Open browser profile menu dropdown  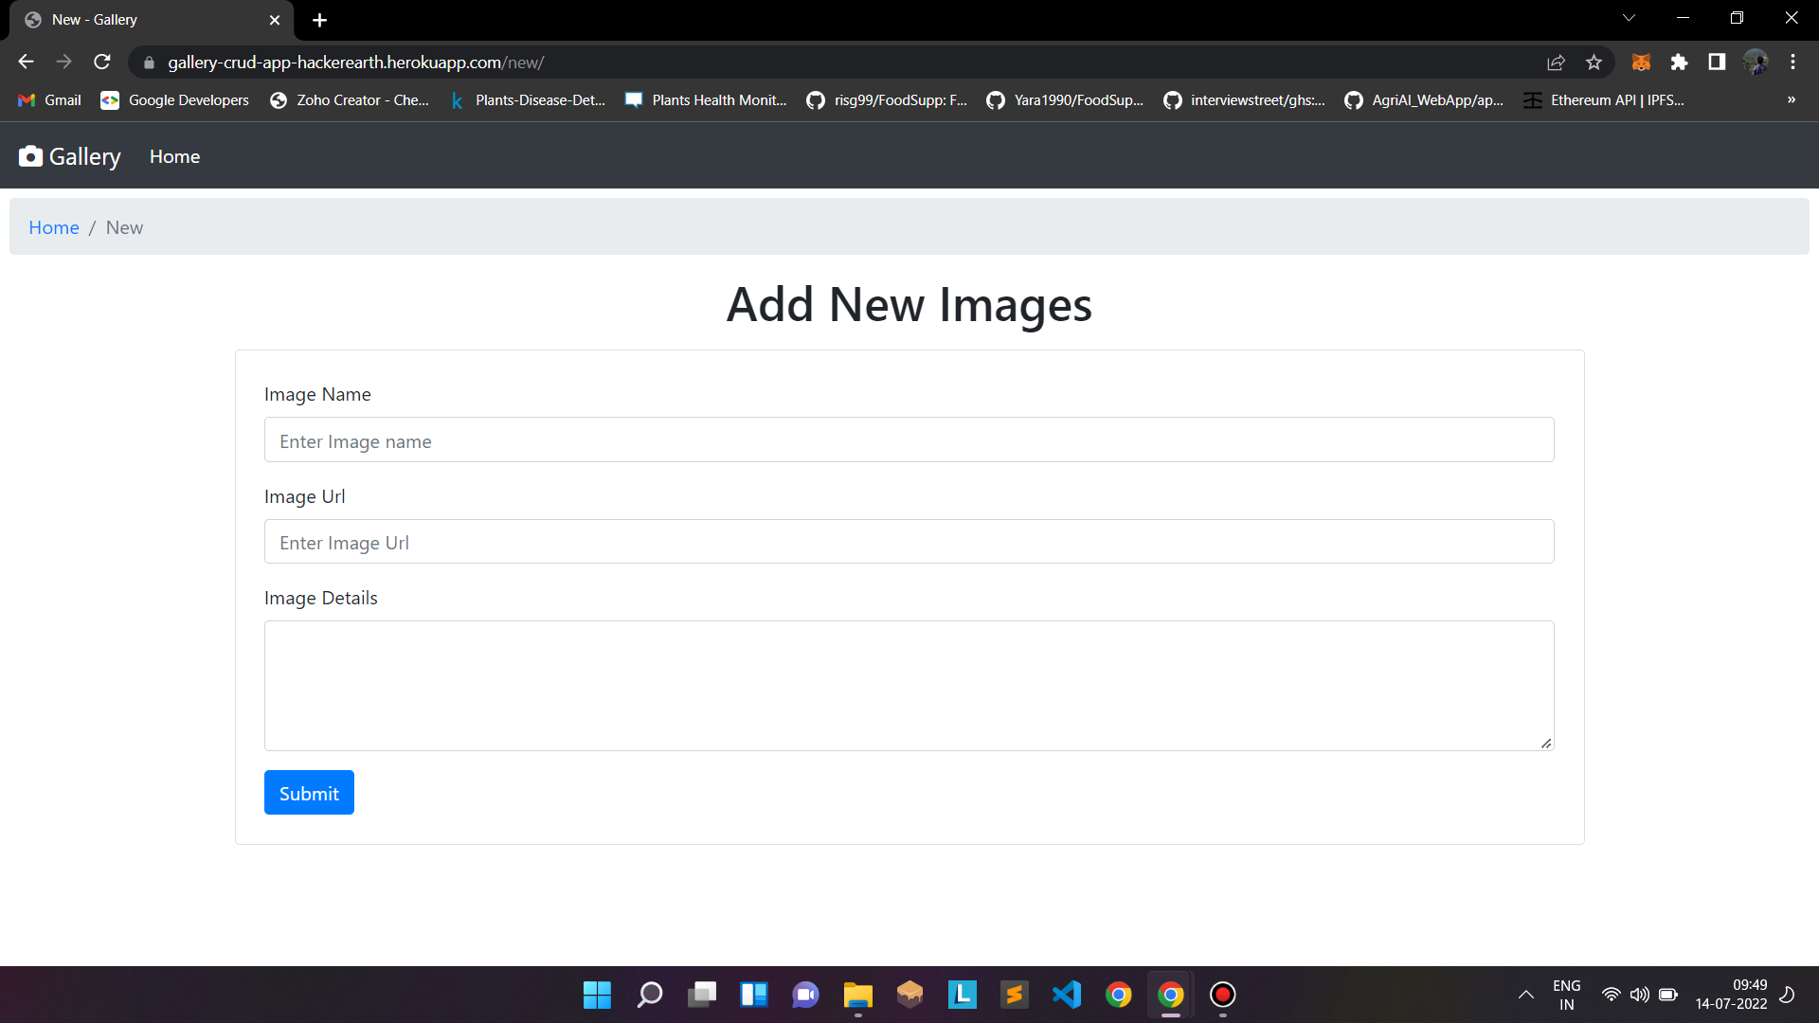pos(1756,63)
